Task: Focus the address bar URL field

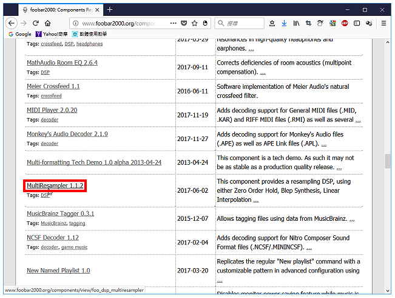Action: point(119,24)
